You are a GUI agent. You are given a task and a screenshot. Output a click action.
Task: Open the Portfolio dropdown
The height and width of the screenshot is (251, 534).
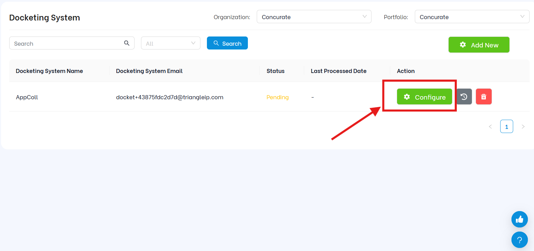472,17
